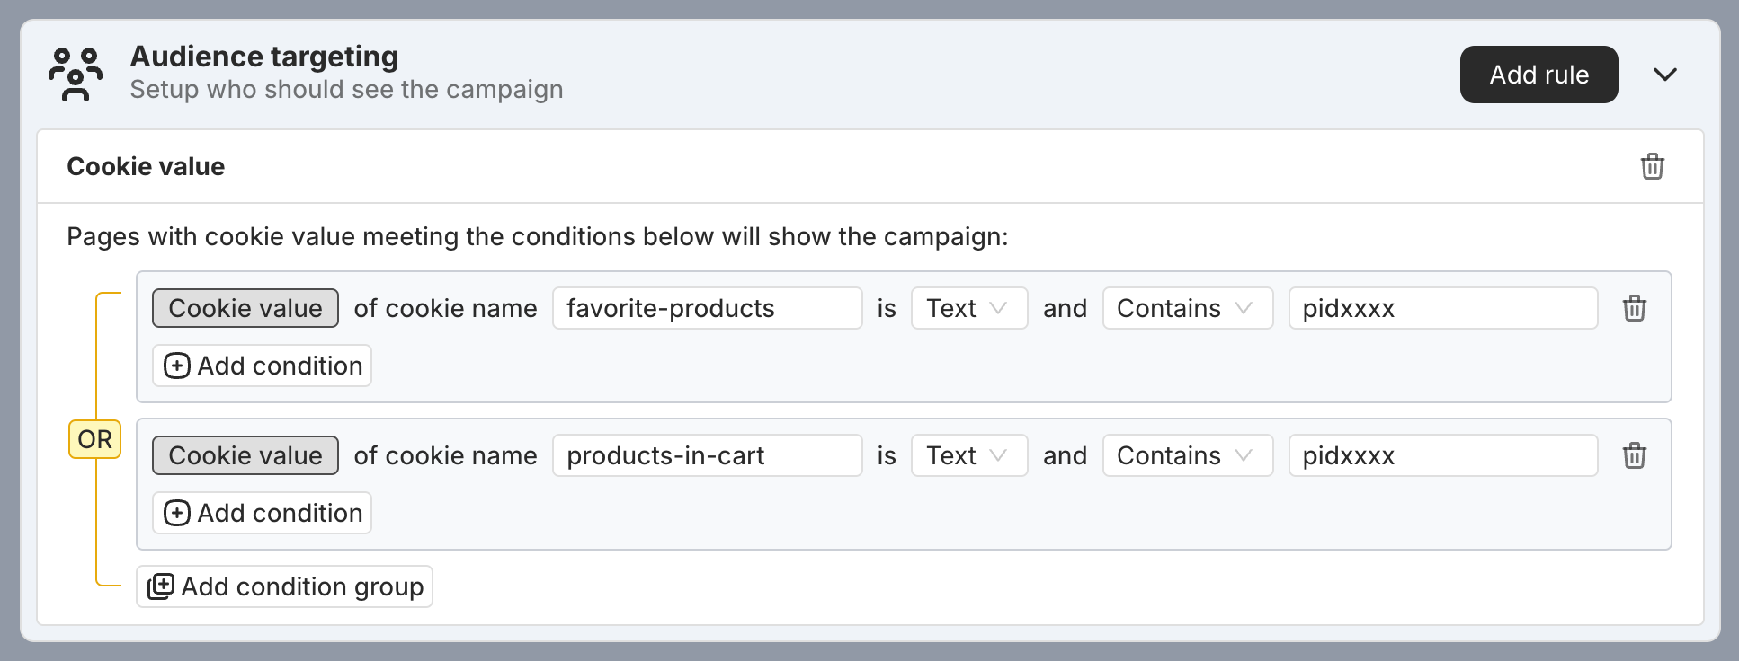Open Text type dropdown for products-in-cart

pos(968,455)
